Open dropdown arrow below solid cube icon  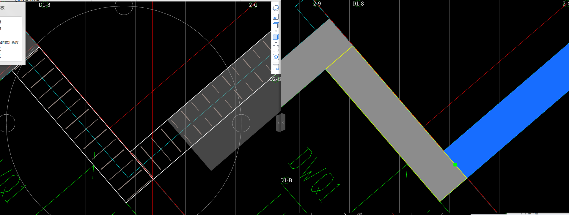point(276,43)
